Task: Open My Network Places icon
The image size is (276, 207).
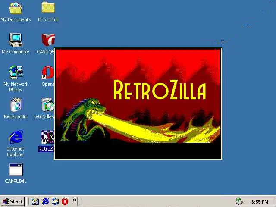Action: point(16,72)
